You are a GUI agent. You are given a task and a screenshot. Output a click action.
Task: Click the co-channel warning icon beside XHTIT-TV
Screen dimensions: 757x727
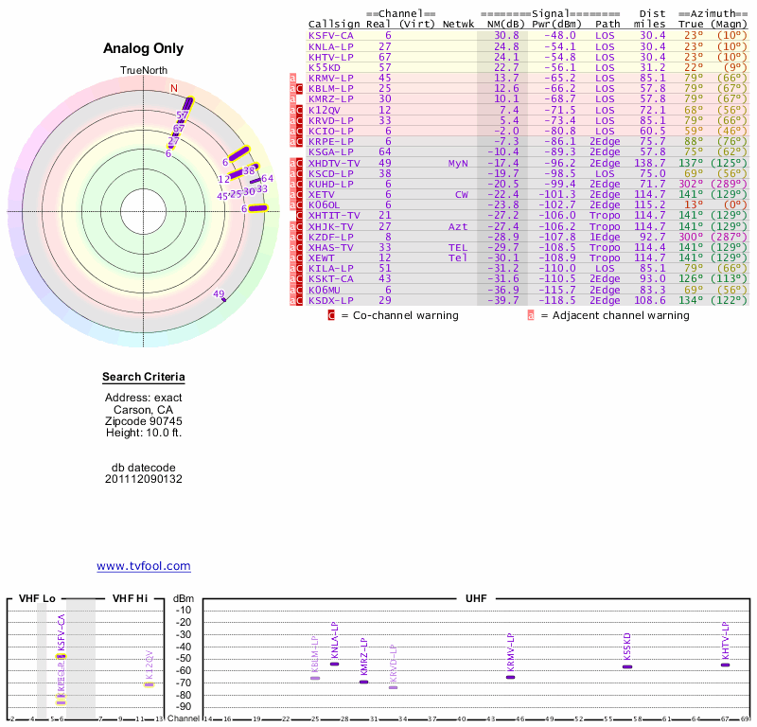click(300, 216)
